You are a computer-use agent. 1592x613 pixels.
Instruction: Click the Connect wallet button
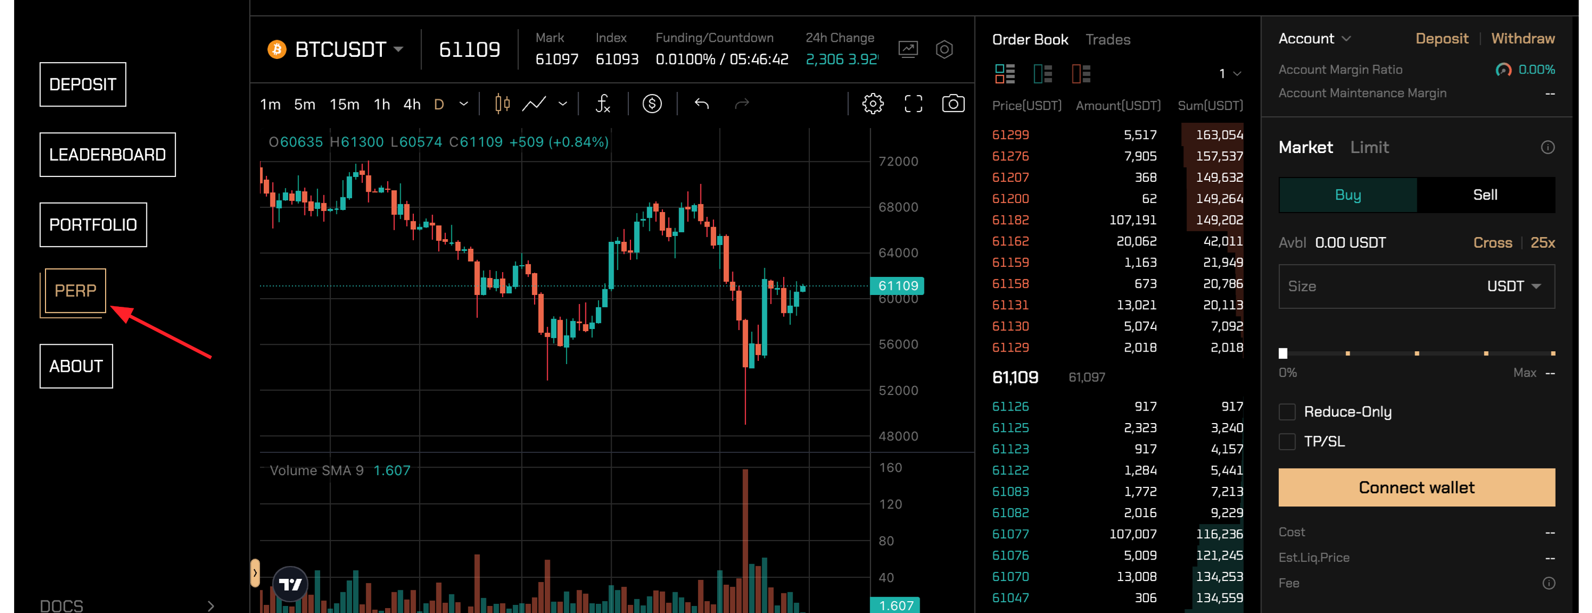1416,487
